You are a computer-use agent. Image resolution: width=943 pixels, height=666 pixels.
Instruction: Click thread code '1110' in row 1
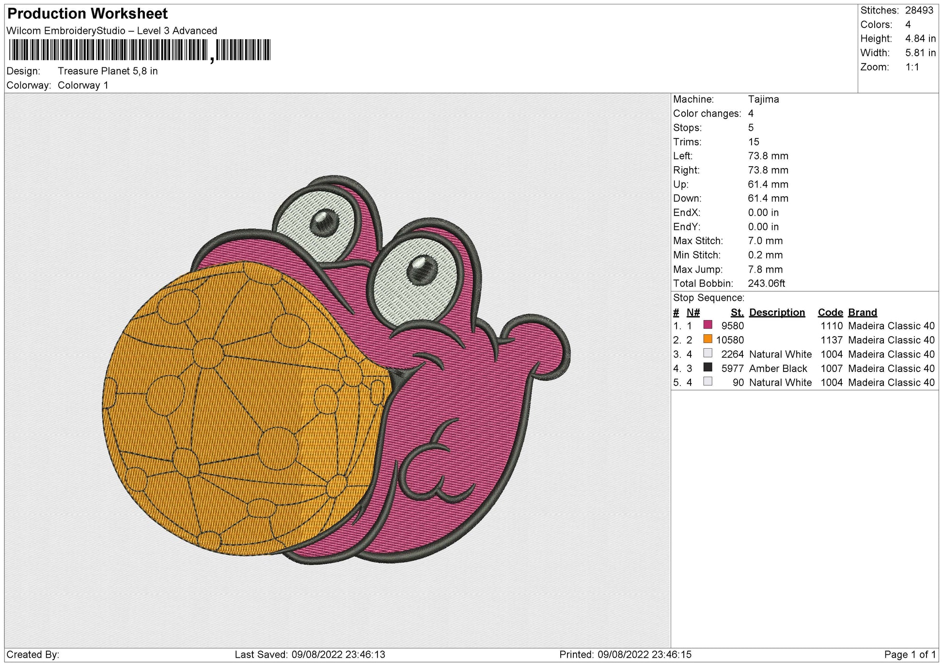tap(832, 326)
